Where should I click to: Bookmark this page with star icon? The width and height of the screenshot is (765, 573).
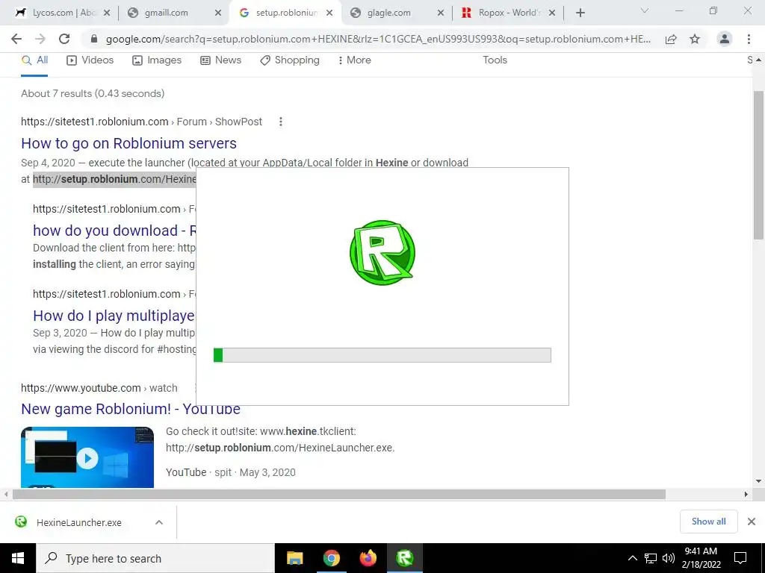[x=695, y=39]
